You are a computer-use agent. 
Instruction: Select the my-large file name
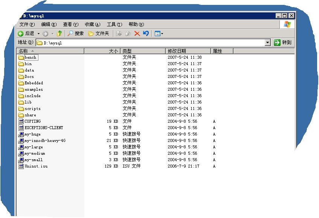[34, 147]
